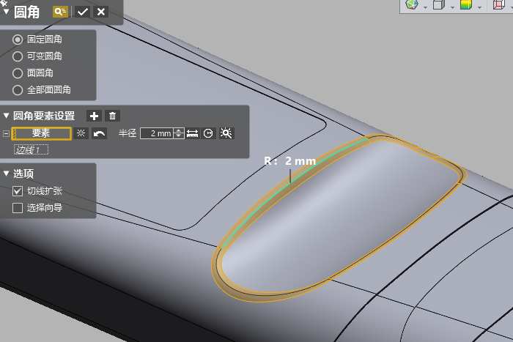Screen dimensions: 513x342
Task: Select the 可变圆角 radio option
Action: tap(18, 56)
